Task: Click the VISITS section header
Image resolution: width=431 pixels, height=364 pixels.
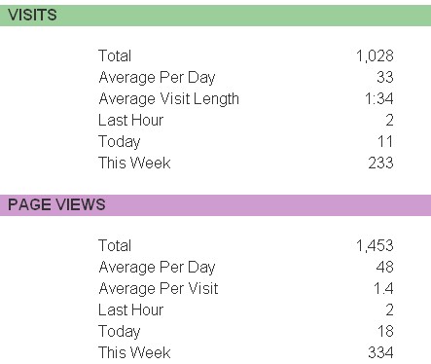Action: [215, 16]
